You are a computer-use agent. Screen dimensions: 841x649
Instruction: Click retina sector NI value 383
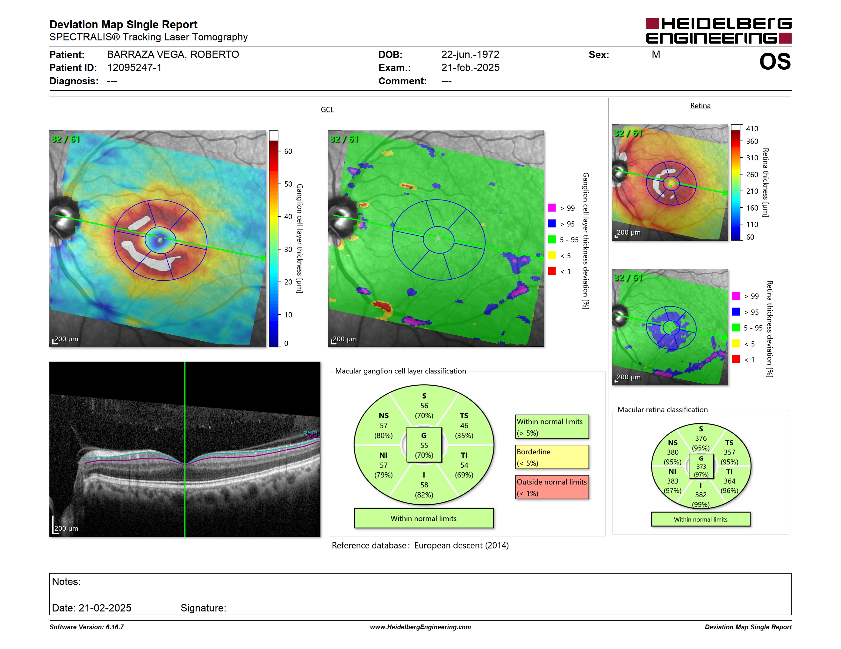673,481
